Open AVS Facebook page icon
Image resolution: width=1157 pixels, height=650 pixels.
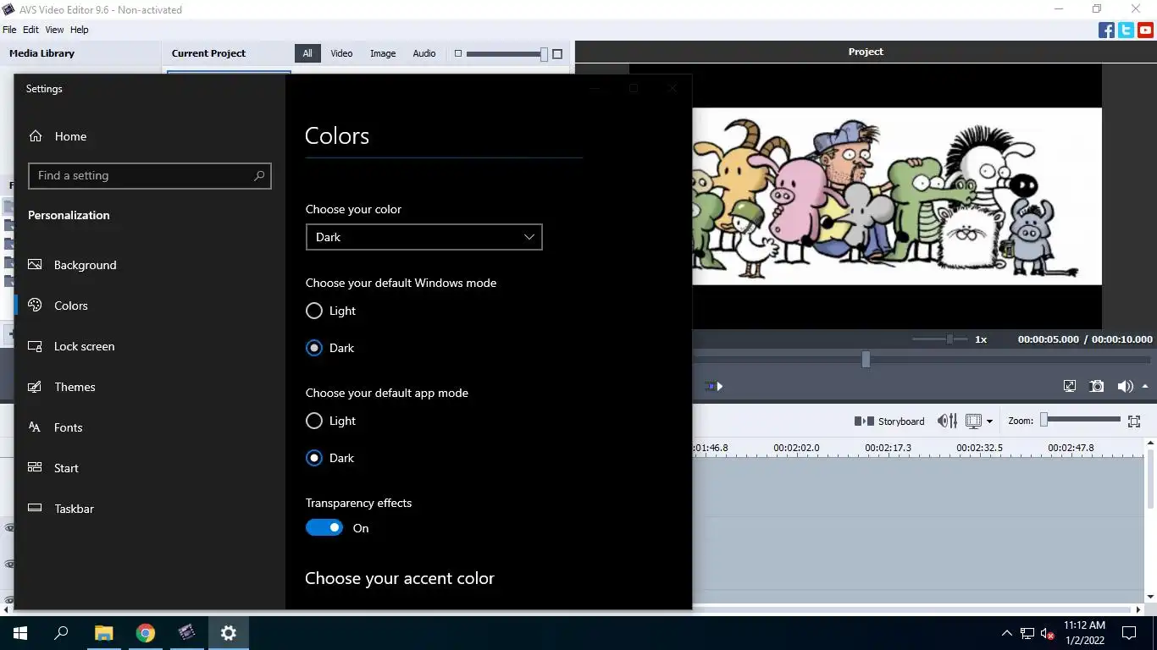click(x=1106, y=30)
